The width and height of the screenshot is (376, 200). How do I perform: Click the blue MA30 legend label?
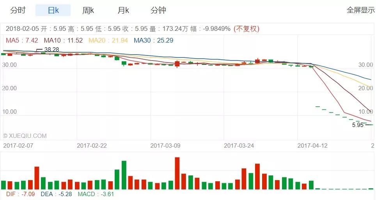tap(153, 40)
